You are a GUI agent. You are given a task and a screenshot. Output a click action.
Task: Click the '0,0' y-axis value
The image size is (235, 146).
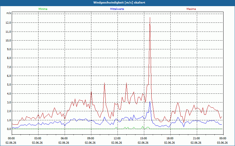pos(9,129)
